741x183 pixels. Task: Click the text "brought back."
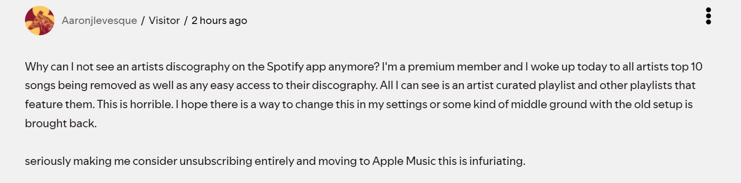[x=61, y=123]
